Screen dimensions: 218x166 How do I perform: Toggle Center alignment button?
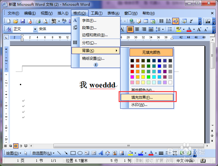tap(137, 29)
